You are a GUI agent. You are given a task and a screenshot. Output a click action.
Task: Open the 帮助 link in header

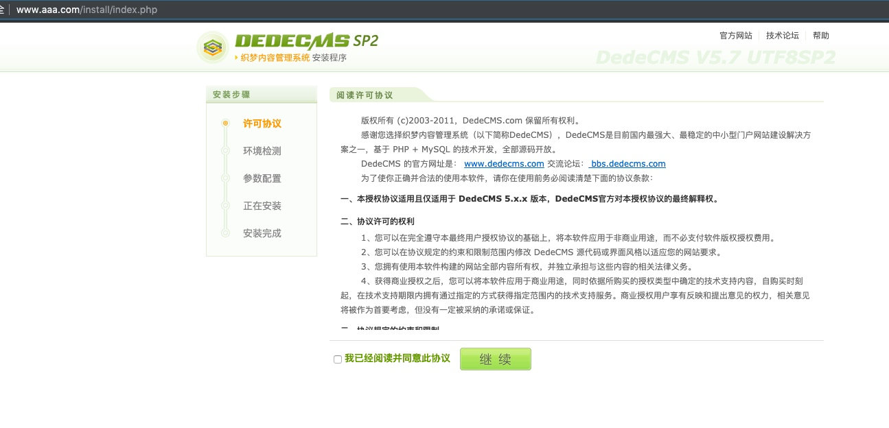pos(821,36)
